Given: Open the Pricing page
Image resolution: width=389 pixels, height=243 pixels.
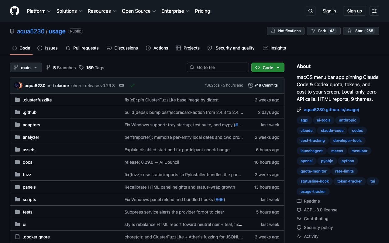Looking at the screenshot, I should (202, 11).
